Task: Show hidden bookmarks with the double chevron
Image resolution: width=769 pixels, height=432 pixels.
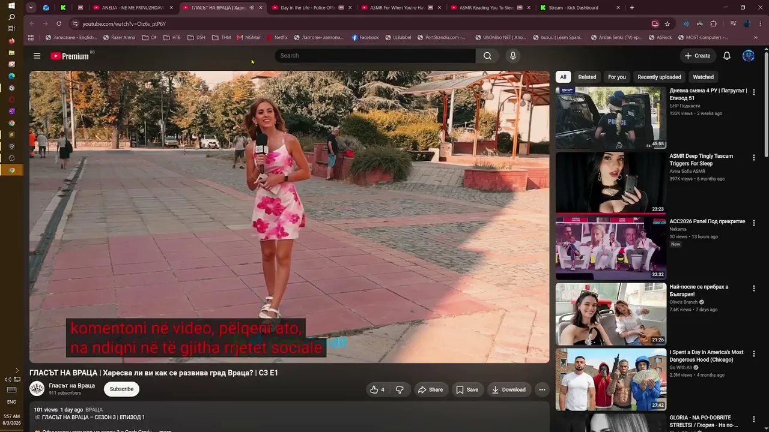Action: tap(755, 37)
